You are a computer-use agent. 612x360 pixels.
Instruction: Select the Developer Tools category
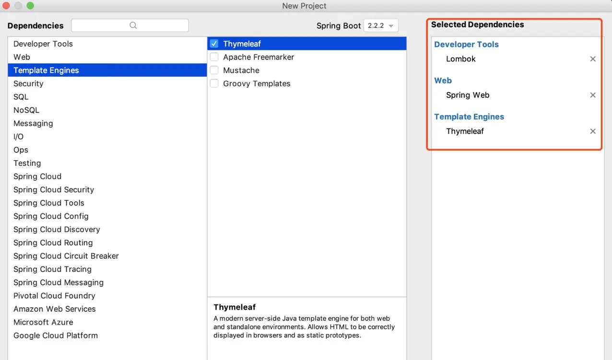(107, 44)
